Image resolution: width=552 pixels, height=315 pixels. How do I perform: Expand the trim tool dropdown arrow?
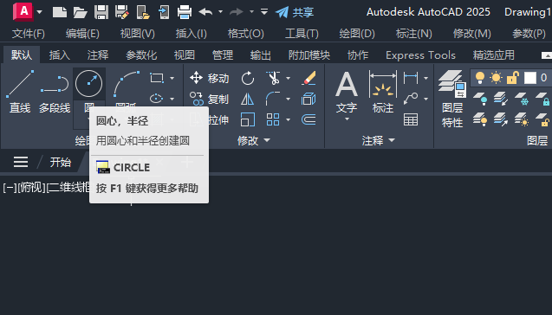click(288, 78)
